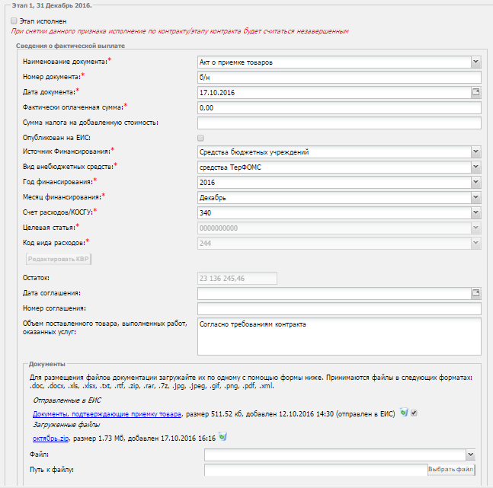Image resolution: width=493 pixels, height=488 pixels.
Task: Toggle Опубликован на ЕИС checkbox
Action: (201, 138)
